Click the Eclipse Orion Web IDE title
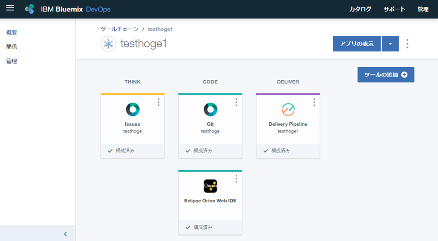 210,200
